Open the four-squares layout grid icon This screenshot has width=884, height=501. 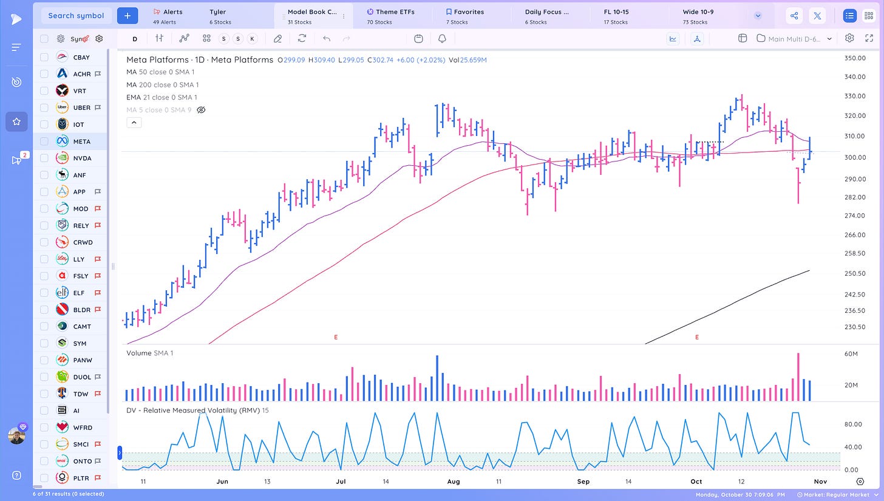(x=206, y=38)
